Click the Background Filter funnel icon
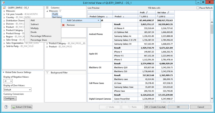 pos(47,72)
